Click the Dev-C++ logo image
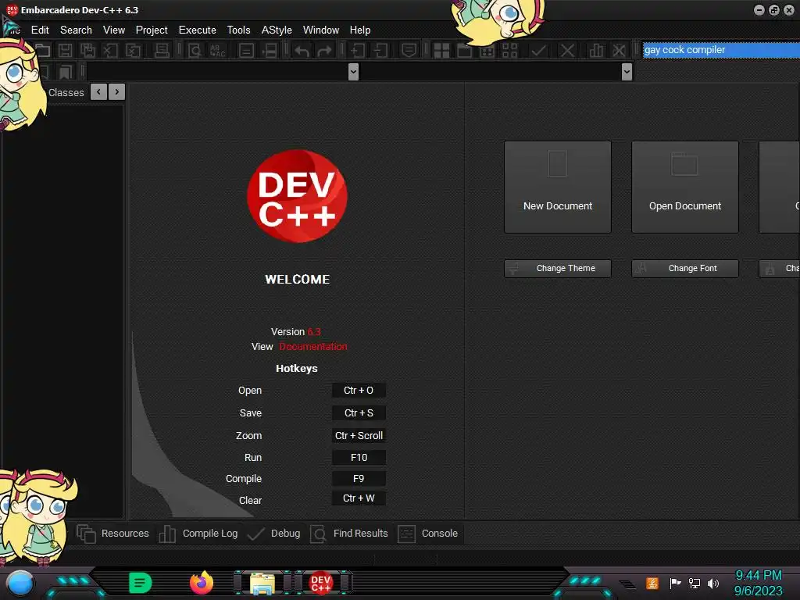 [297, 196]
